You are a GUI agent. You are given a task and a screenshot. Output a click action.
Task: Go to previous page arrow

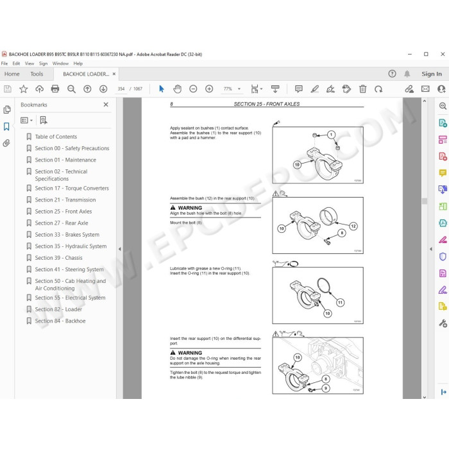(x=87, y=89)
